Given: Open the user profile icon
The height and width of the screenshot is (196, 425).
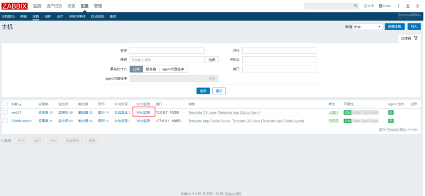Looking at the screenshot, I should tap(408, 6).
